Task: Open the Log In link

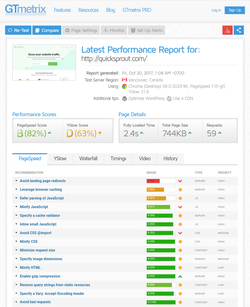Action: point(216,10)
